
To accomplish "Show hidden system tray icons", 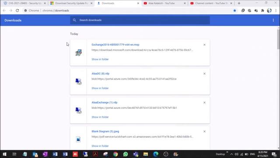I will point(231,154).
